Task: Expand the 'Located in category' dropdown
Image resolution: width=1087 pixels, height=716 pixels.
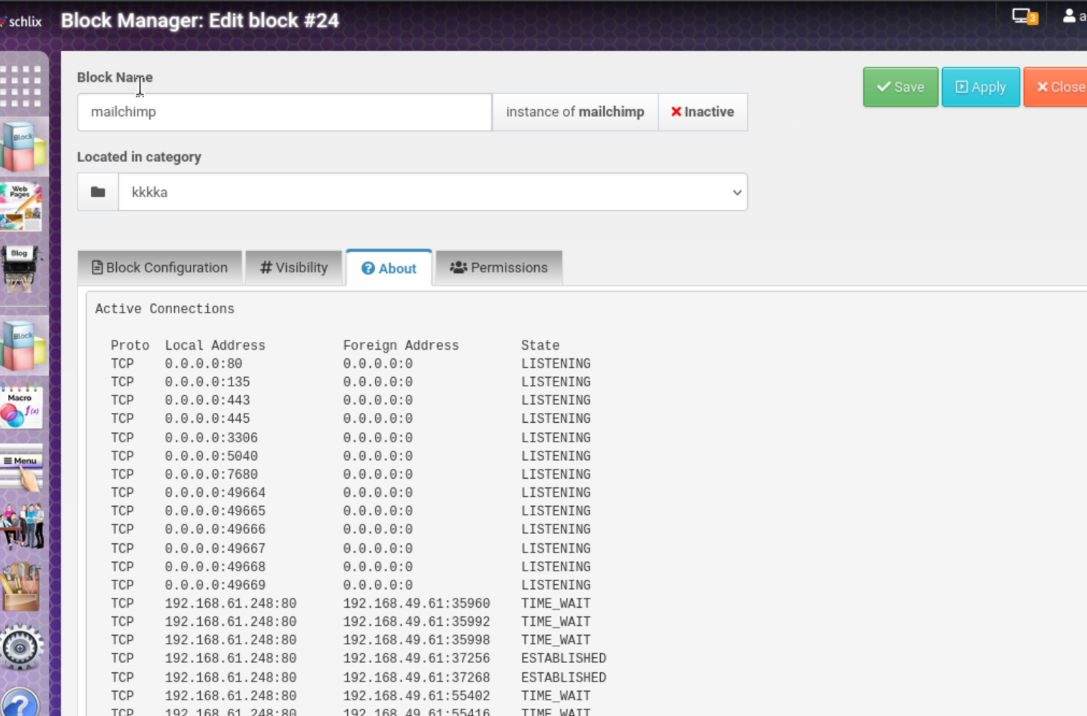Action: pyautogui.click(x=432, y=192)
